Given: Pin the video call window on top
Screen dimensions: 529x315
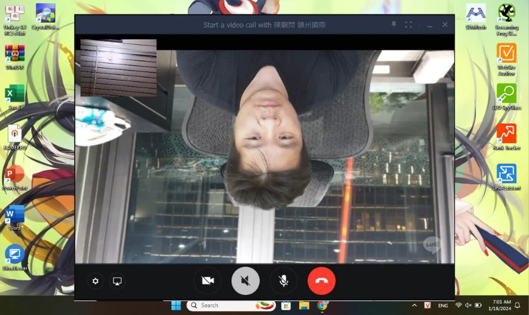Looking at the screenshot, I should 394,25.
